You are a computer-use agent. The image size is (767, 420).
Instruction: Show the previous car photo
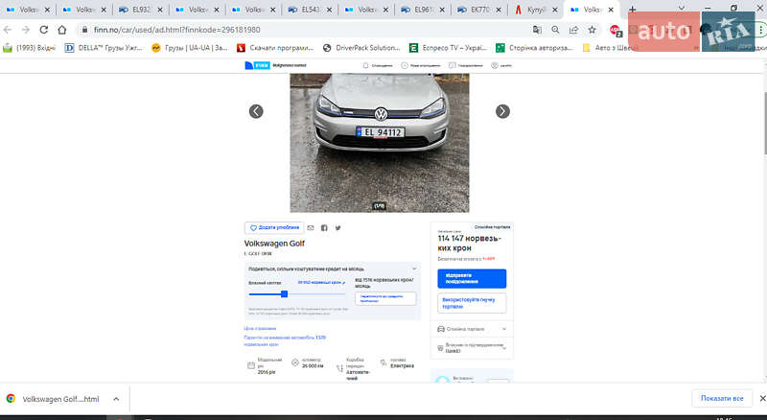pos(256,111)
